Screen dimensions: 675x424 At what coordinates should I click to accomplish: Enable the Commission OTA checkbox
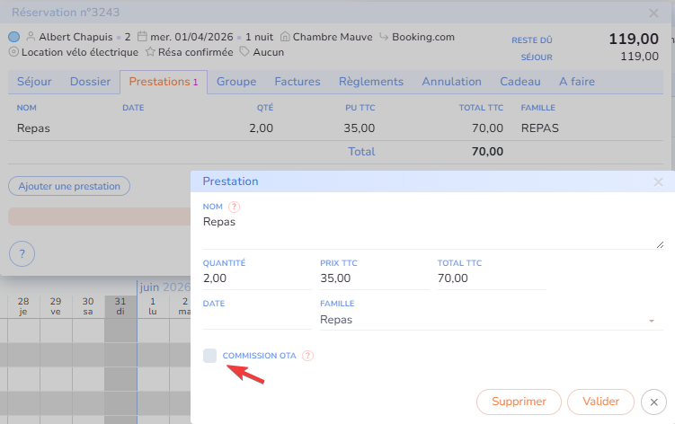(x=210, y=356)
